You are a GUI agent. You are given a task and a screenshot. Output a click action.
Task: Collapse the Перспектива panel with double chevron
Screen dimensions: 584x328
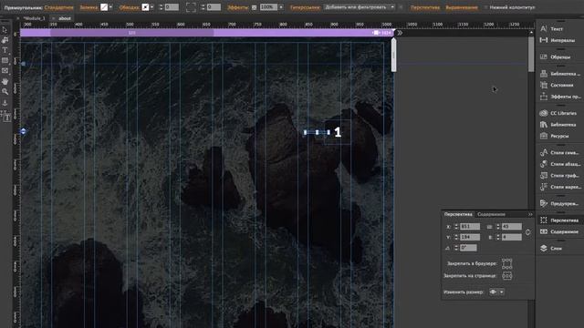530,214
